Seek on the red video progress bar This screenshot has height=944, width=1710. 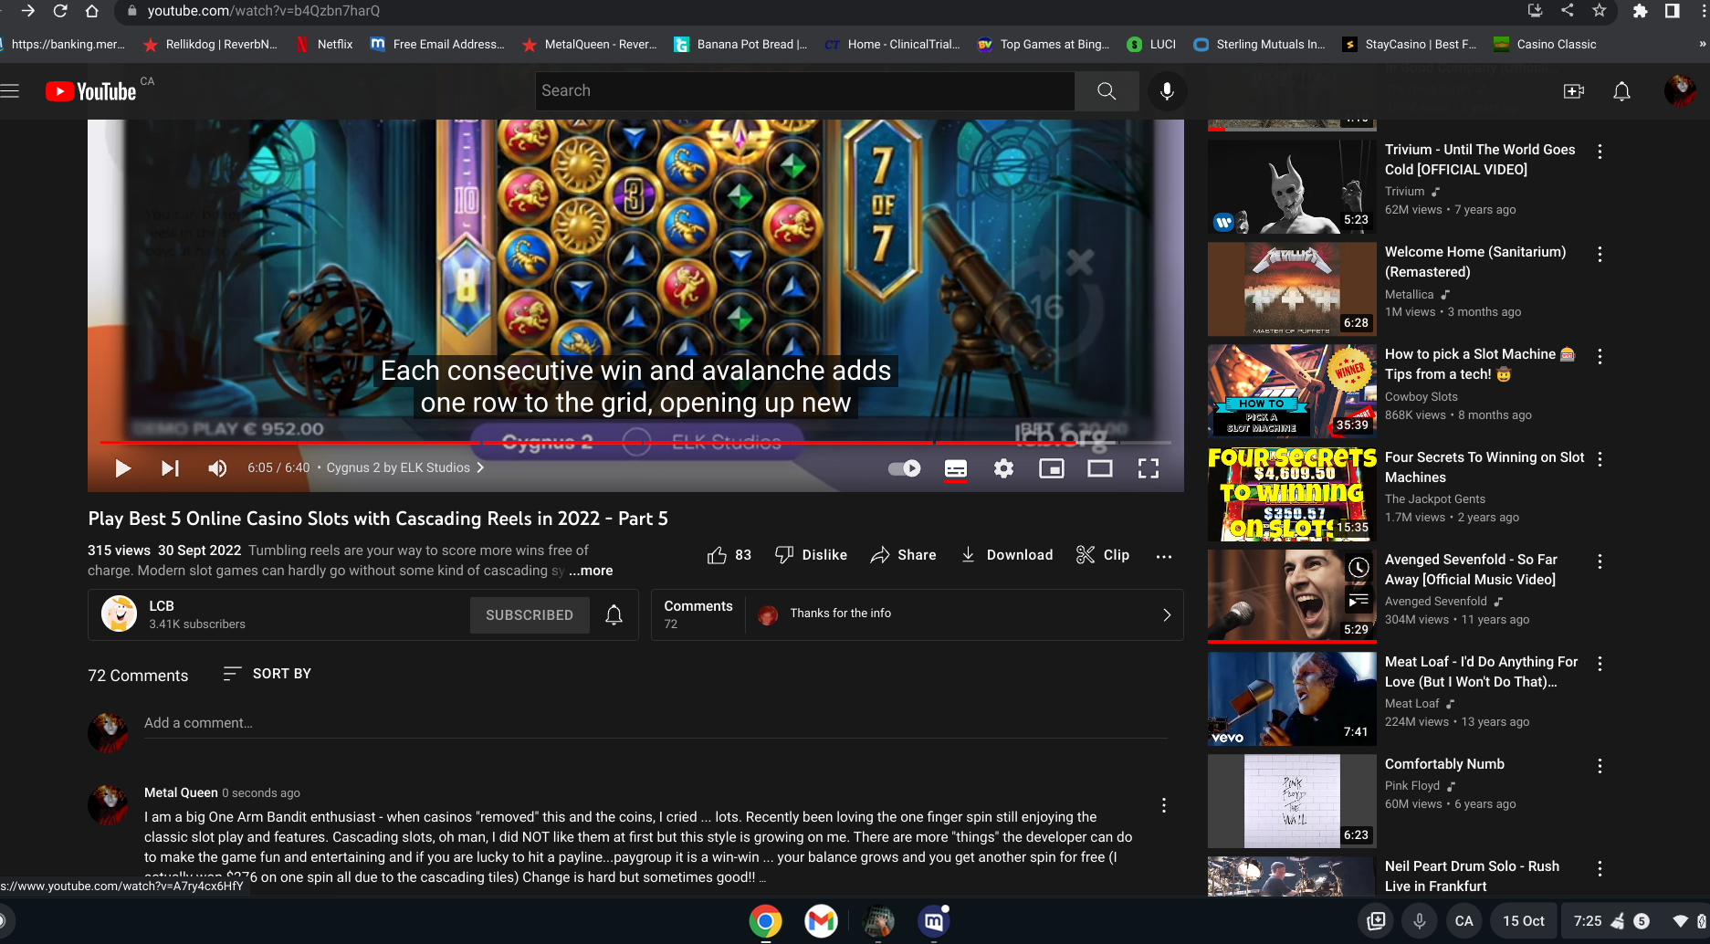click(635, 443)
